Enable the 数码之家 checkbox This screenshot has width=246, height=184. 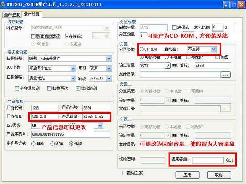coord(124,173)
